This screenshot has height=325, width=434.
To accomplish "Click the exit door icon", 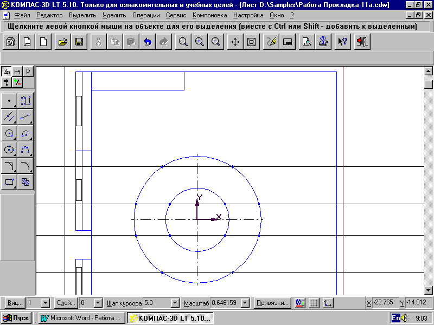I will click(x=362, y=42).
